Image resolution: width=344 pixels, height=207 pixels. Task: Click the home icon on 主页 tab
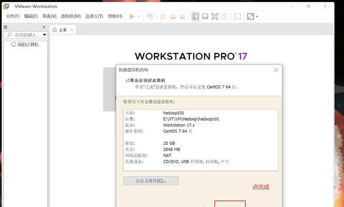click(55, 30)
